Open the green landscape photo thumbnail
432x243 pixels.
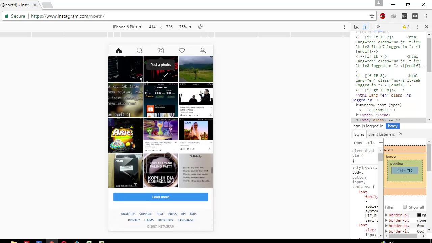tap(196, 69)
